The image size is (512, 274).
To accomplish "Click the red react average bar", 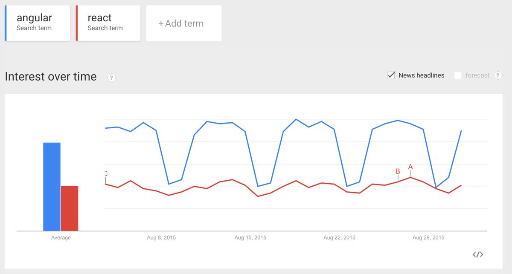I will tap(70, 208).
